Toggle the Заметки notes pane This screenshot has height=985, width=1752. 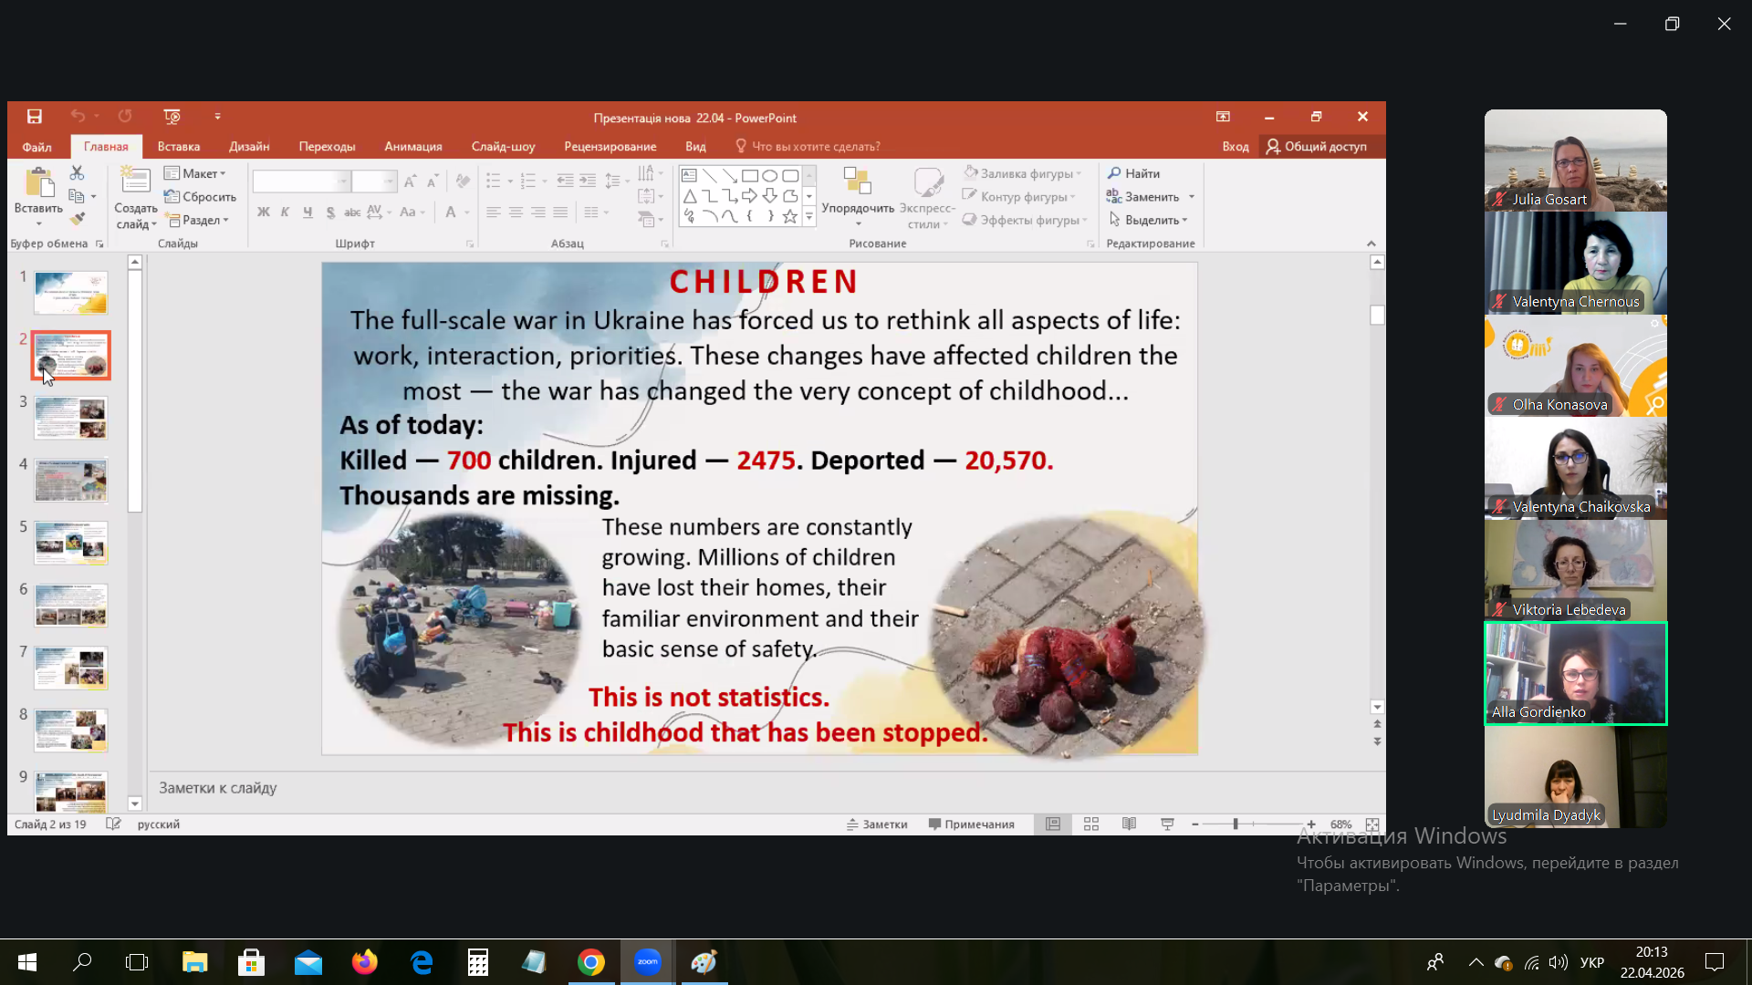click(877, 824)
